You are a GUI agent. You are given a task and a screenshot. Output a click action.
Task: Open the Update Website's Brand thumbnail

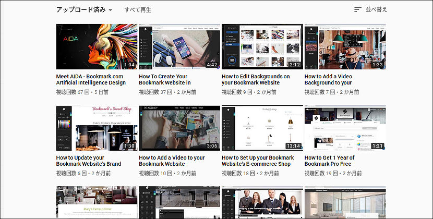click(x=97, y=128)
